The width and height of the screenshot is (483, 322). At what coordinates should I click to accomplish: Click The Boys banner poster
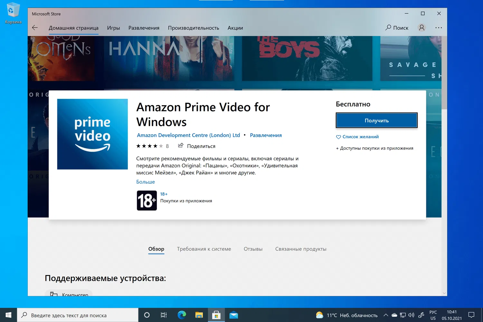(x=307, y=58)
